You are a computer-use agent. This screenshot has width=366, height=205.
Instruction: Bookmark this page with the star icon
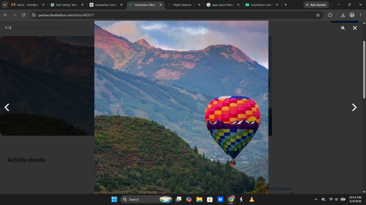(318, 15)
